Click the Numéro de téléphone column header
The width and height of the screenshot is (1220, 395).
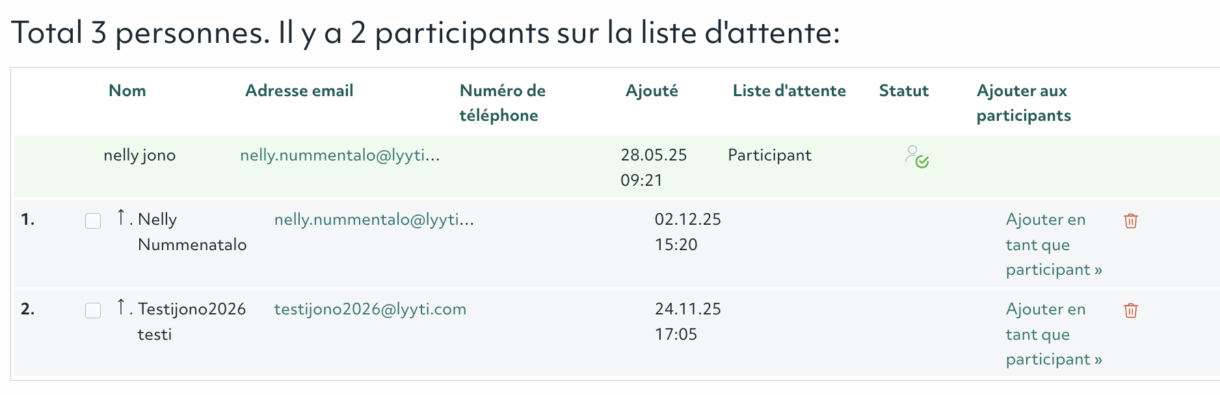502,103
